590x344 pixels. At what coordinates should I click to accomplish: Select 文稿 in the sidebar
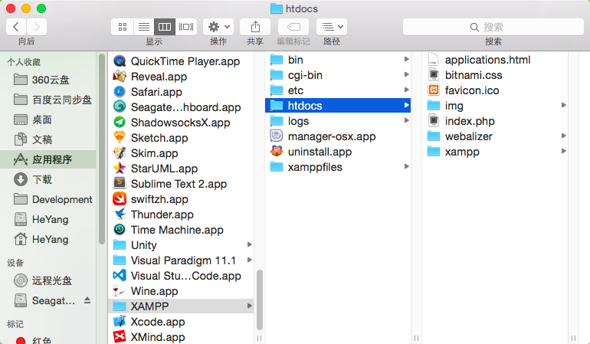pyautogui.click(x=48, y=139)
